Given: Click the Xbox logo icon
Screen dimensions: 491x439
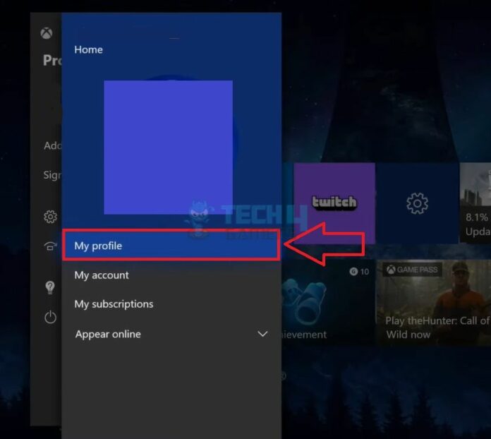Looking at the screenshot, I should pos(47,33).
